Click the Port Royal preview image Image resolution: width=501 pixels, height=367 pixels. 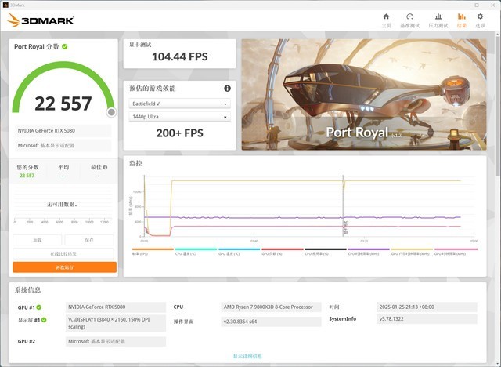(x=364, y=94)
